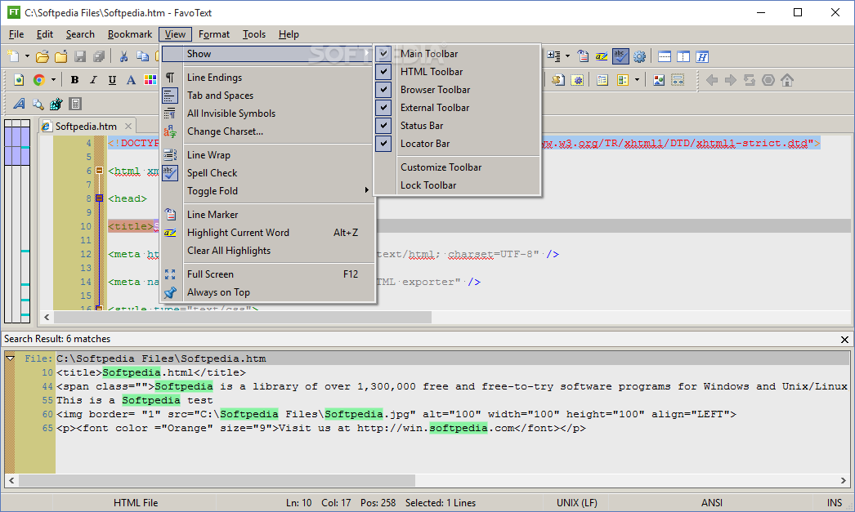This screenshot has width=855, height=512.
Task: Open the New file dropdown arrow
Action: tap(27, 56)
